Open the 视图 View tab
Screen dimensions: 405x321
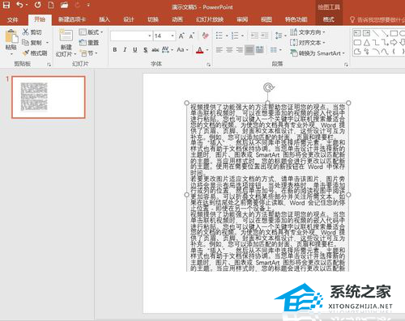(266, 19)
